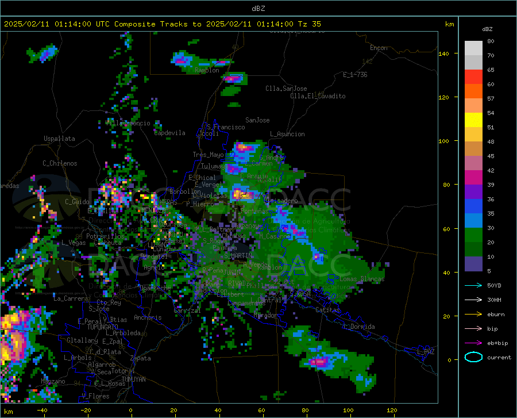Click the Potrerillos place label
Image resolution: width=517 pixels, height=418 pixels.
click(105, 236)
